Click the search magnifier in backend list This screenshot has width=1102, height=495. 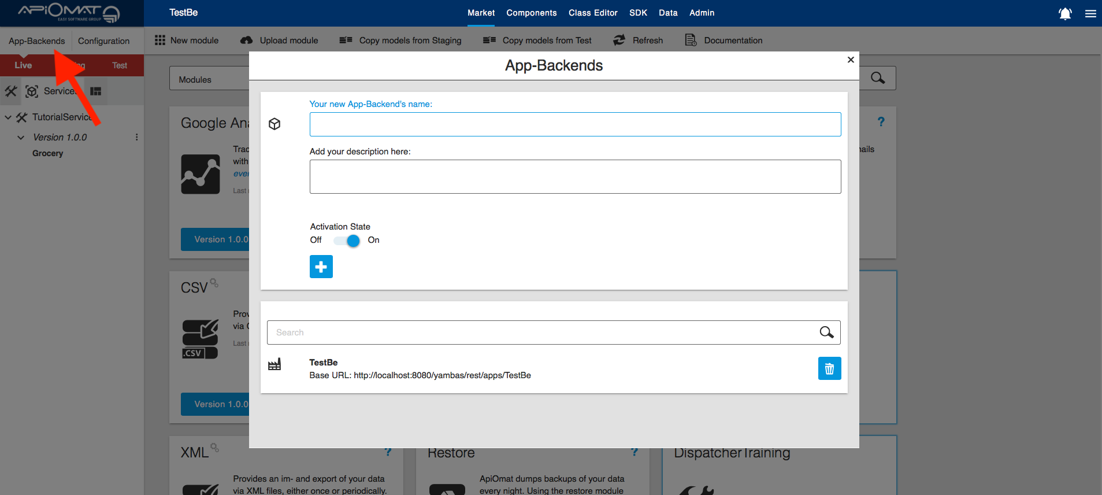[x=826, y=333]
